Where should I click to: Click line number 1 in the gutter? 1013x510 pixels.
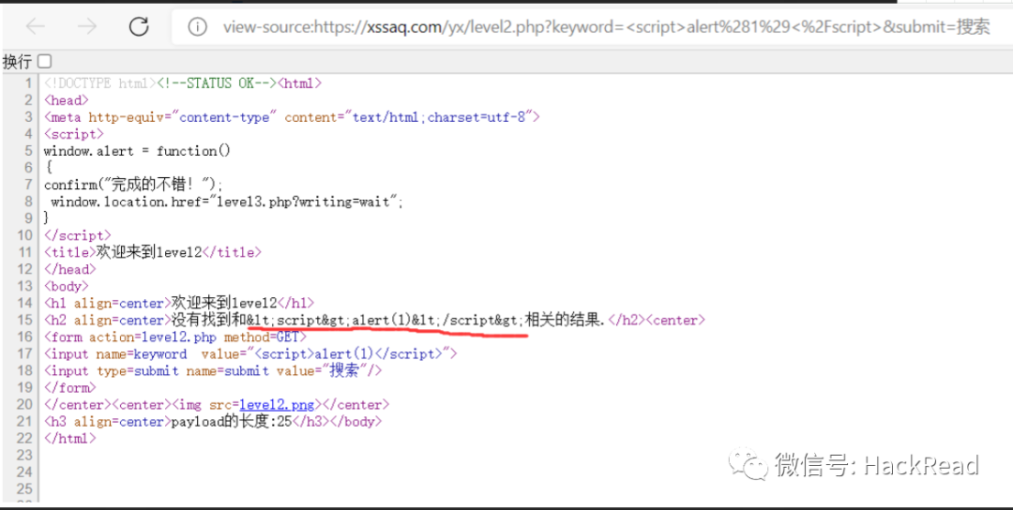[28, 83]
